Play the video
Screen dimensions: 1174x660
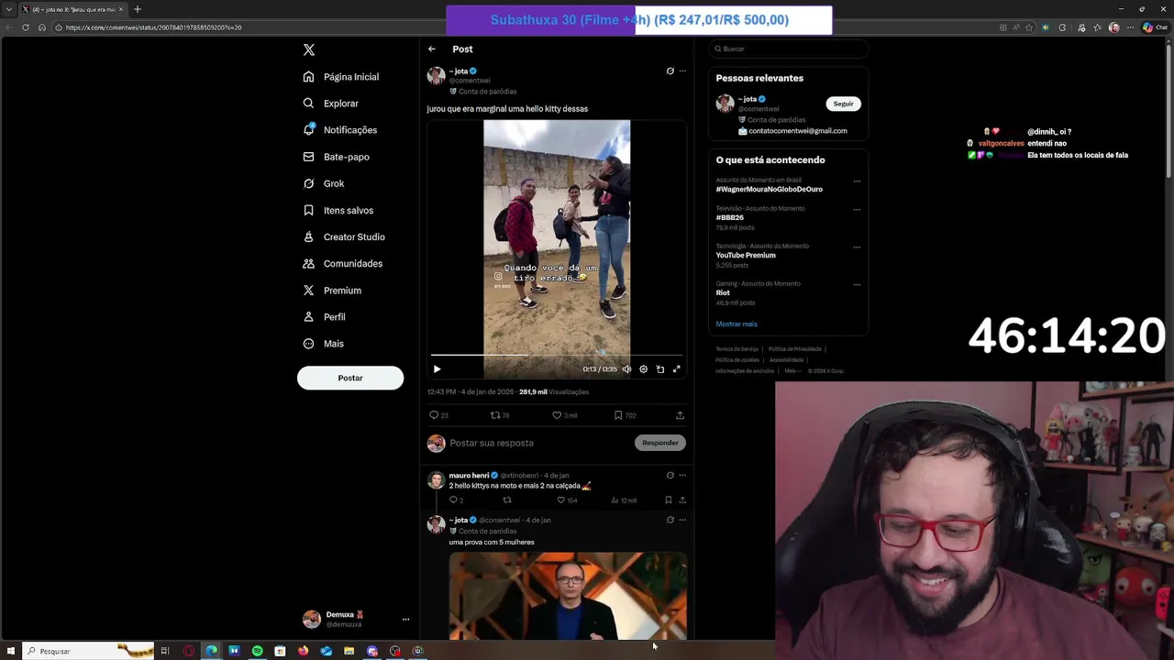(x=437, y=368)
